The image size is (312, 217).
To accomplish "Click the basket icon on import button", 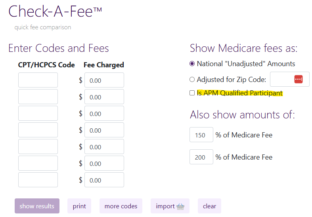I will [180, 206].
